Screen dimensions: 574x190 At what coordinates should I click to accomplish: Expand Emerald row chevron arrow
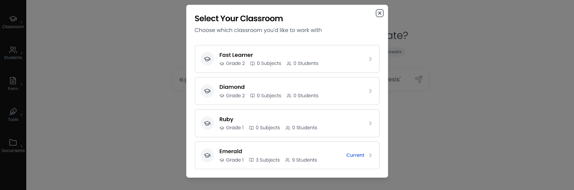[x=370, y=156]
